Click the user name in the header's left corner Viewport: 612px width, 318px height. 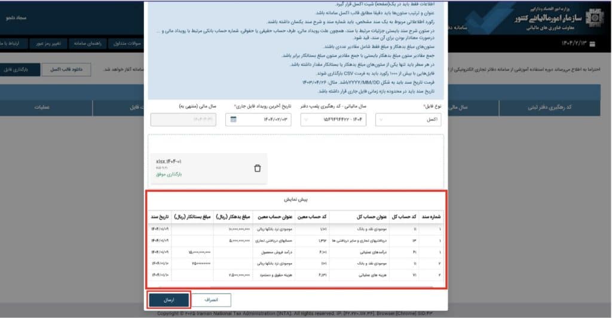(x=16, y=18)
